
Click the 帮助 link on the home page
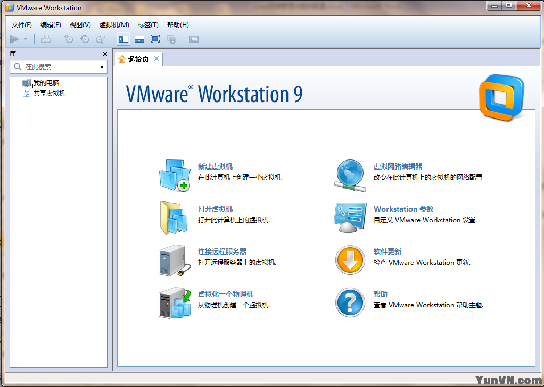pyautogui.click(x=381, y=295)
